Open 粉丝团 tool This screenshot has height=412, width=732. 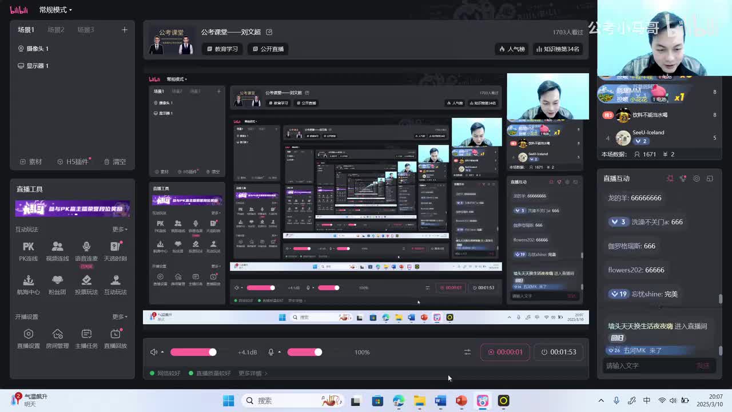tap(57, 284)
